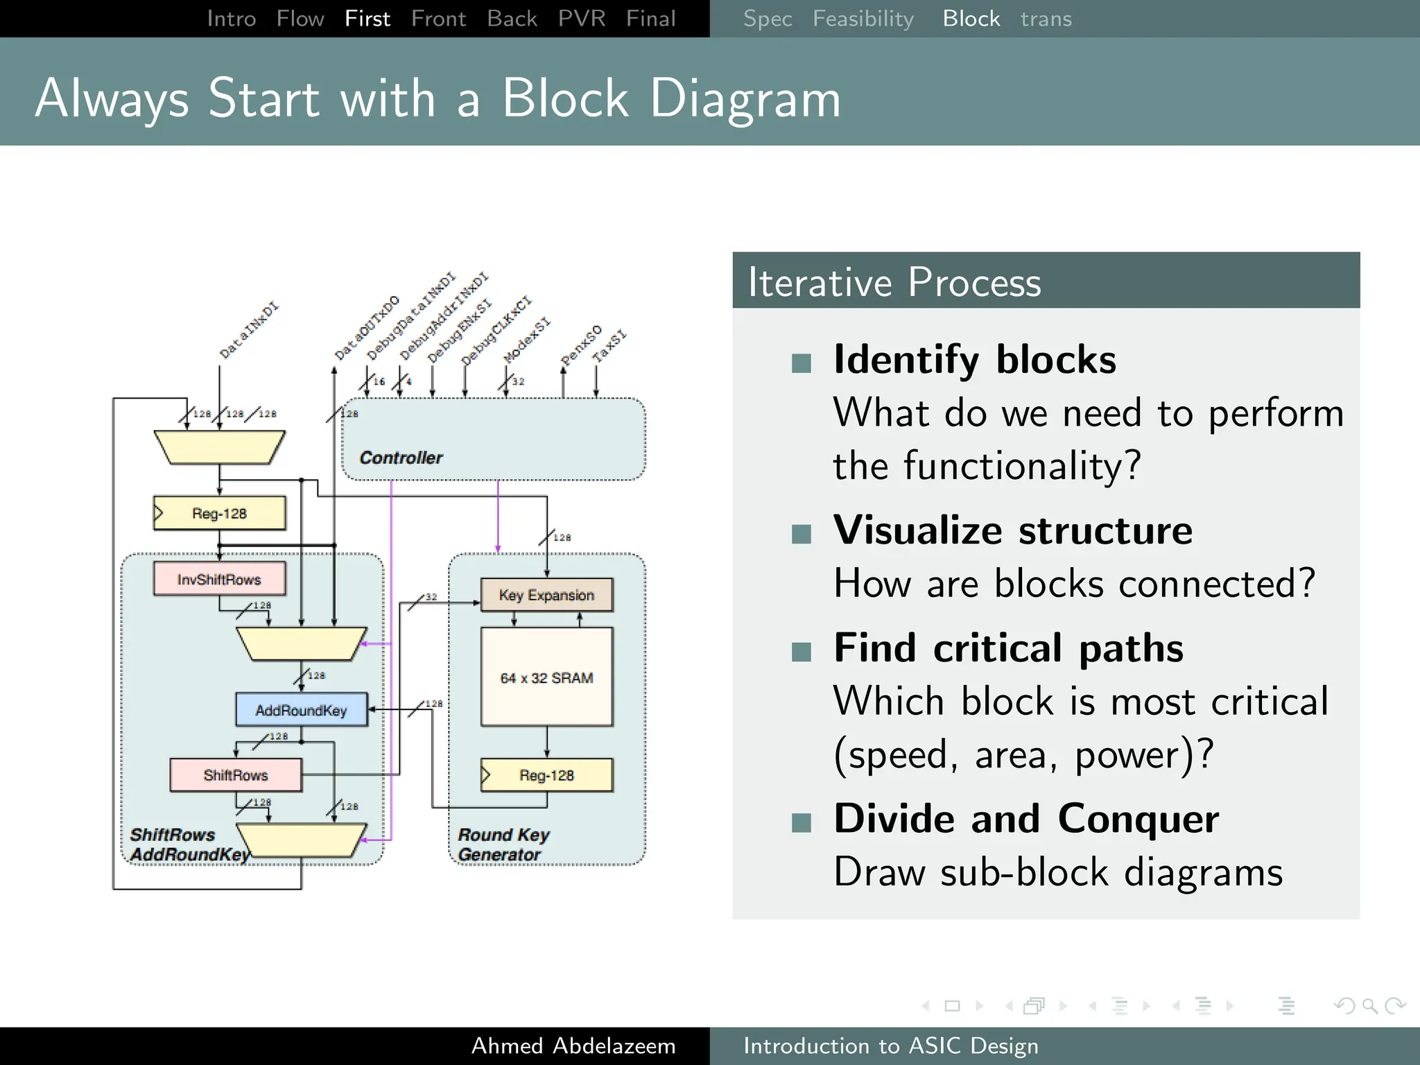
Task: Click the go-forward curved arrow icon
Action: 1395,1005
